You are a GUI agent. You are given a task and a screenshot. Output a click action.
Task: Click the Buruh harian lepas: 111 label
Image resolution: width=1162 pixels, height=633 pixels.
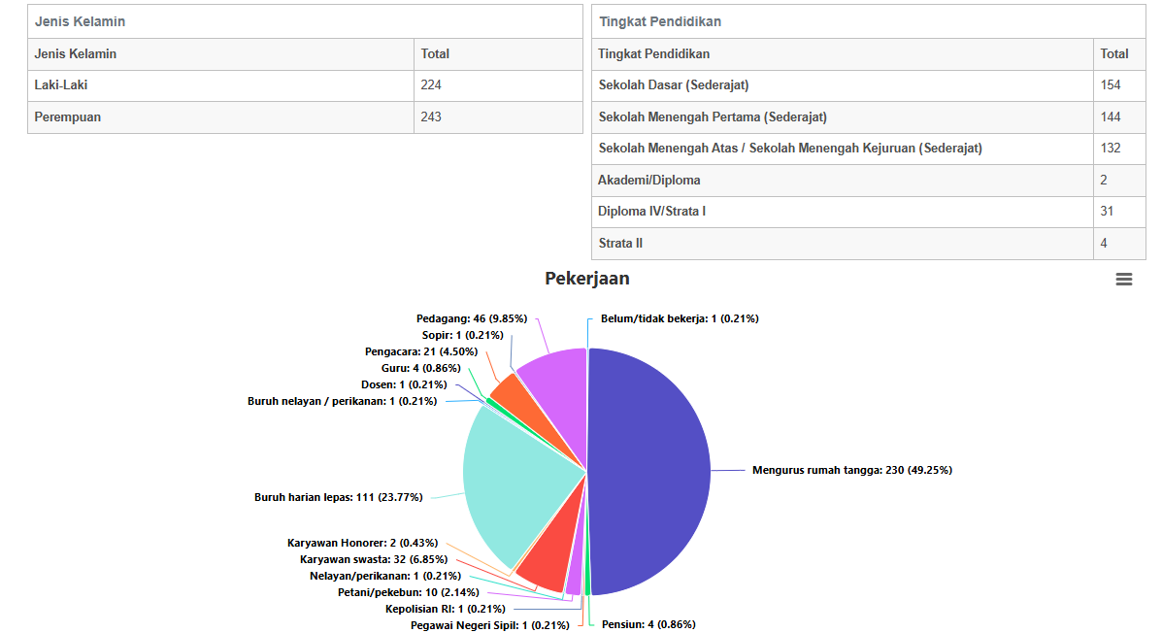click(339, 497)
